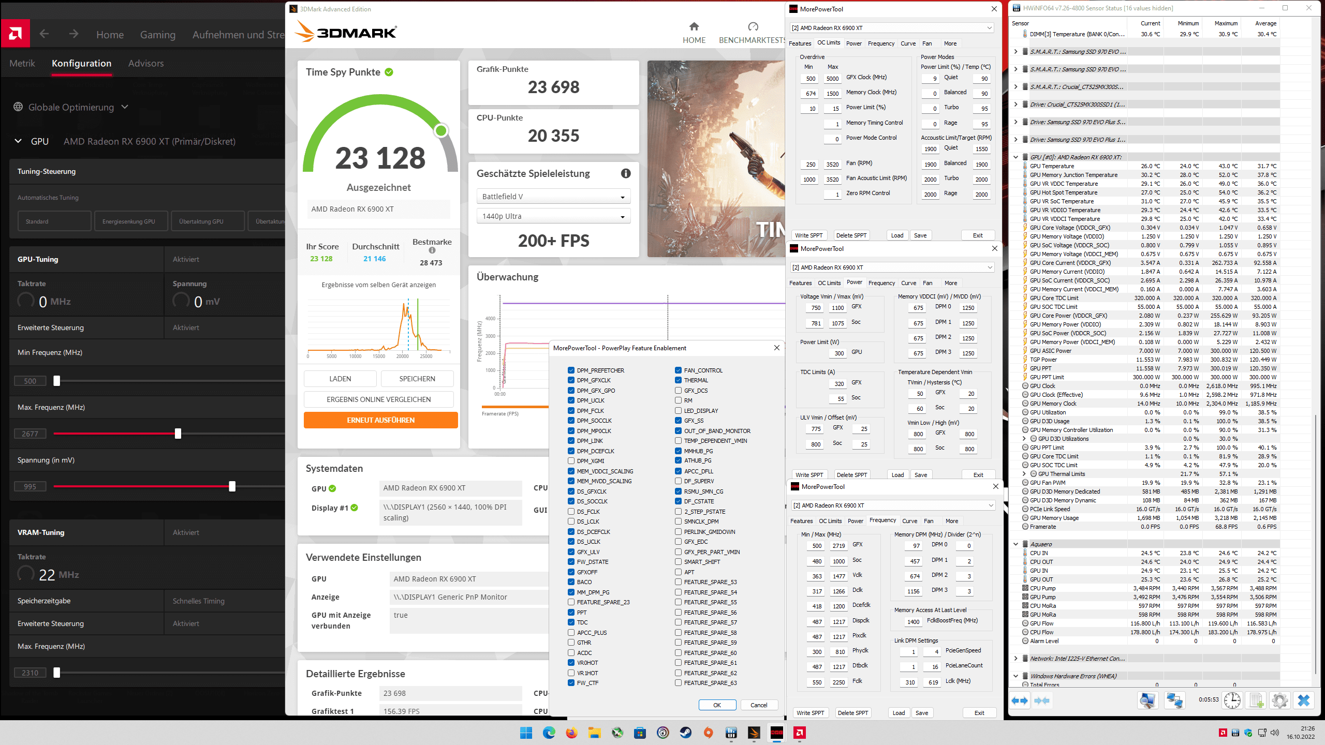Toggle DPM_PREFETCHER checkbox
Viewport: 1325px width, 745px height.
(571, 370)
